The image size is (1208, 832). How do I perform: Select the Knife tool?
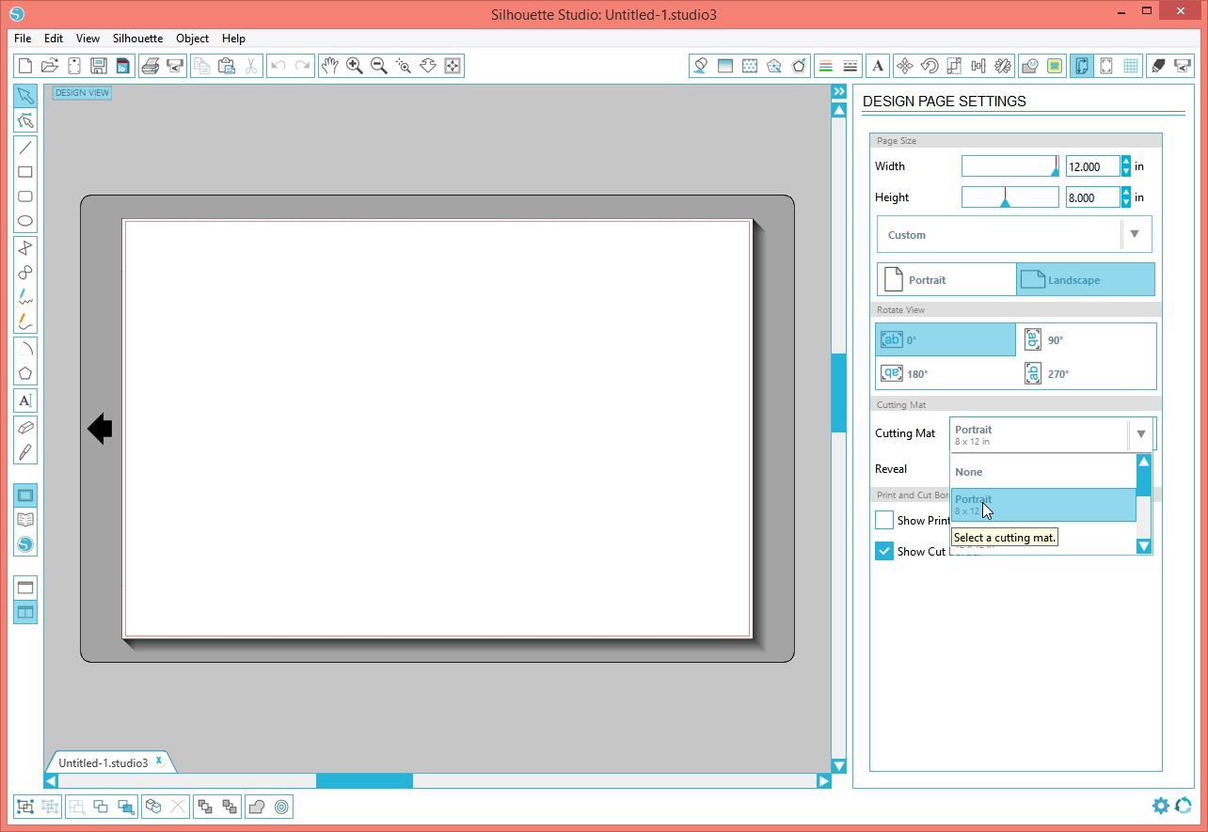[26, 452]
